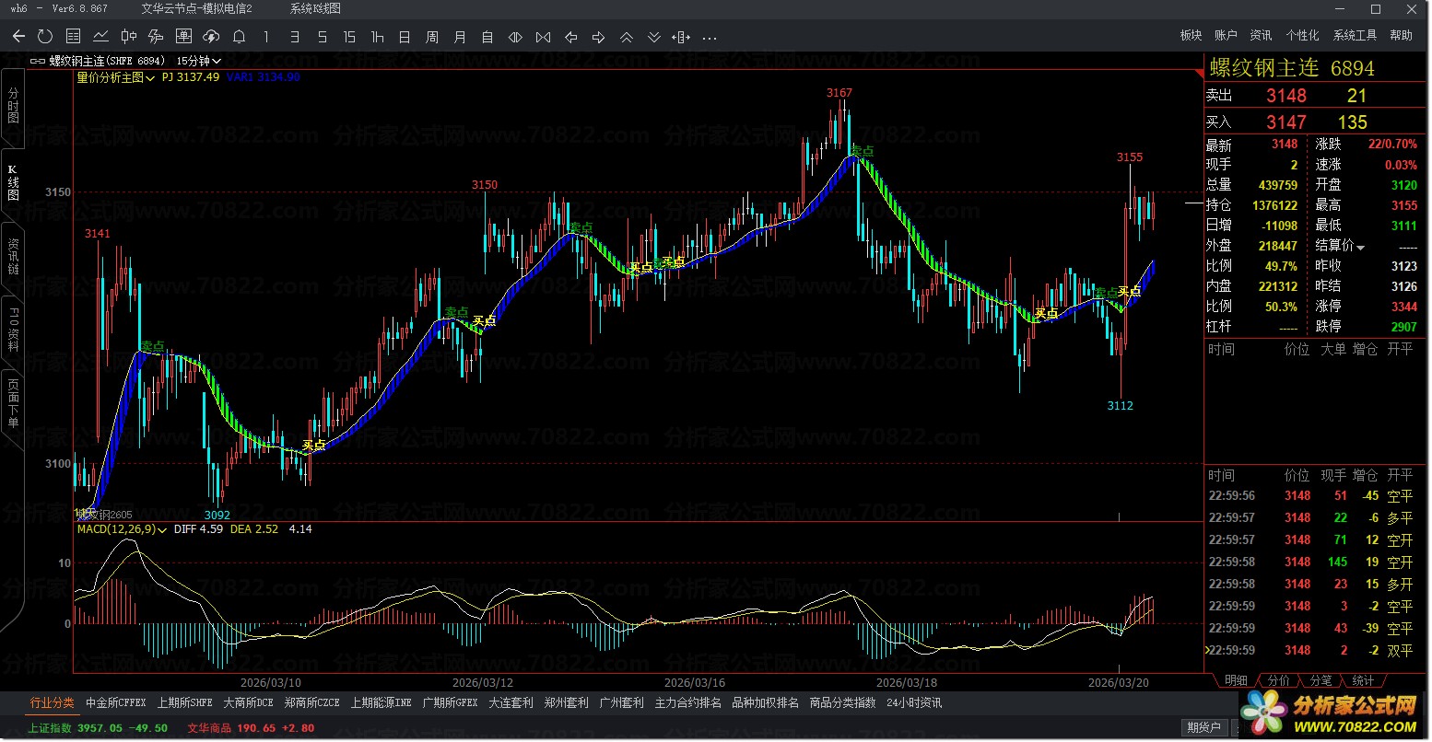Click the 结算价 dropdown arrow

pyautogui.click(x=1361, y=247)
